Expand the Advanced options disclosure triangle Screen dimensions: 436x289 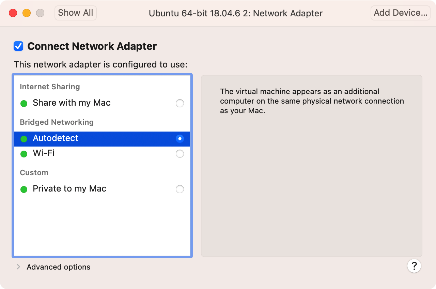pos(18,267)
